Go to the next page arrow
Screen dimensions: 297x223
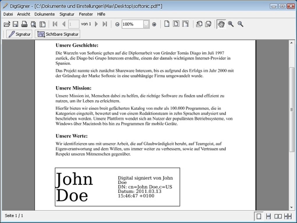click(x=96, y=24)
